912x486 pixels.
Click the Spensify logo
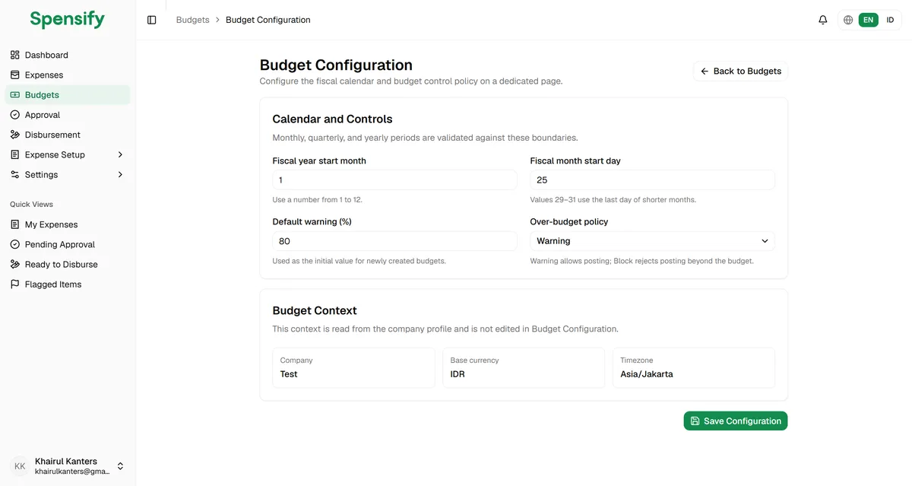coord(68,19)
